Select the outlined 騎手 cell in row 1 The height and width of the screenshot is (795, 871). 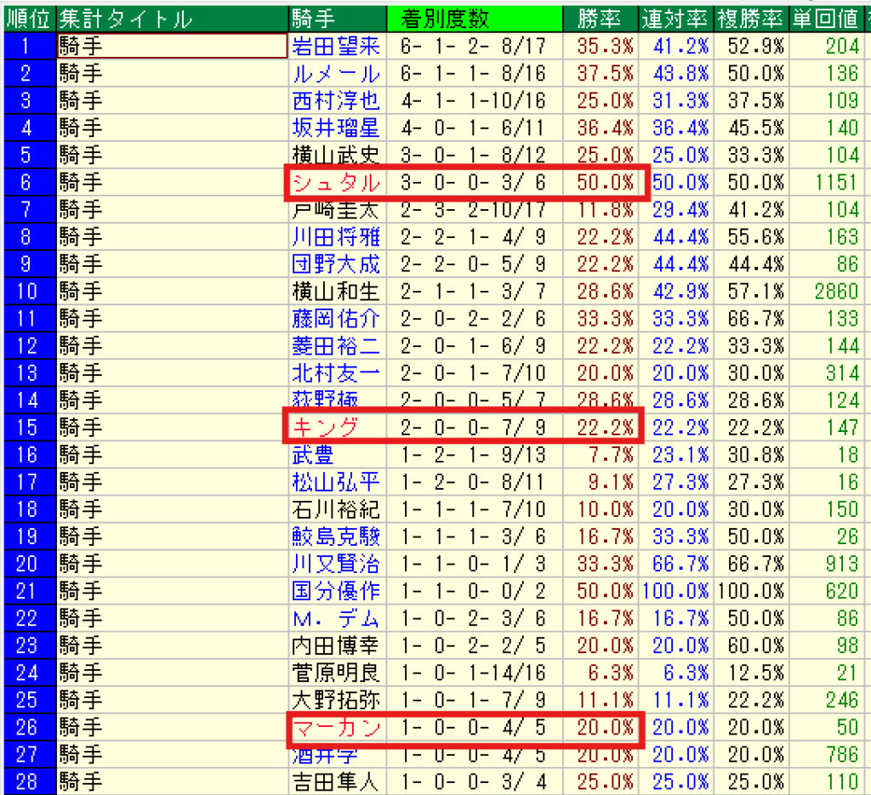click(x=172, y=46)
